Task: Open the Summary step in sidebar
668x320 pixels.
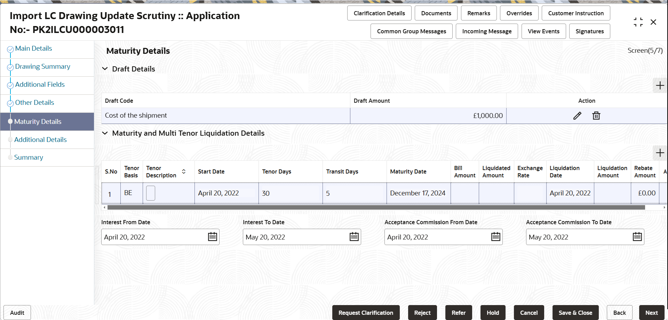Action: [29, 157]
